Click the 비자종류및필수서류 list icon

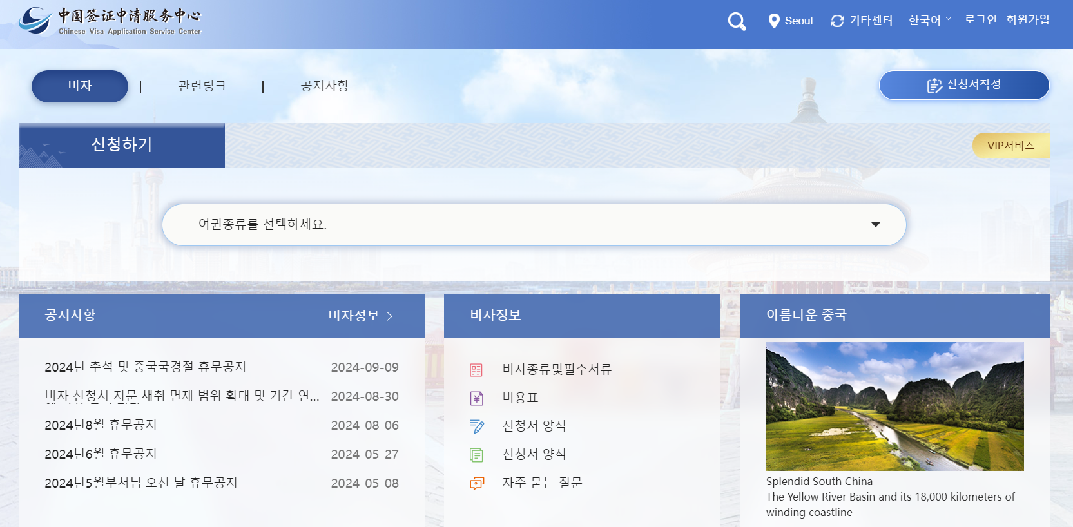point(476,370)
